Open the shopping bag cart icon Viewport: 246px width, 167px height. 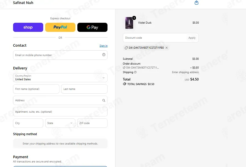[197, 3]
